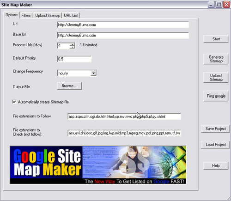
Task: Open the Filters tab
Action: (x=26, y=15)
